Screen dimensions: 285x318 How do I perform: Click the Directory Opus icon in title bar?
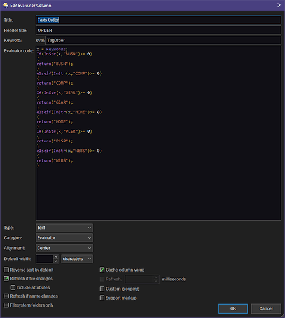6,5
